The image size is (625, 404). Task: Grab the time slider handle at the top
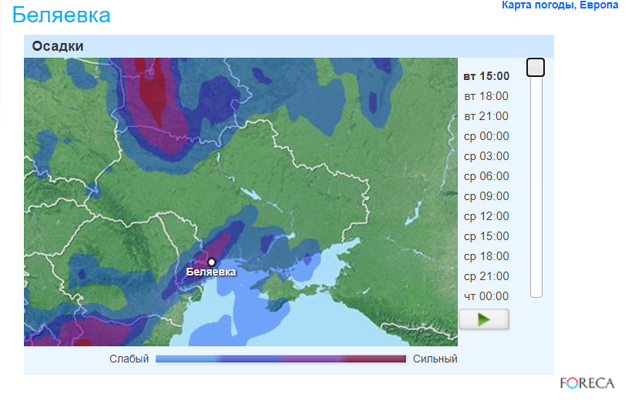tap(536, 67)
